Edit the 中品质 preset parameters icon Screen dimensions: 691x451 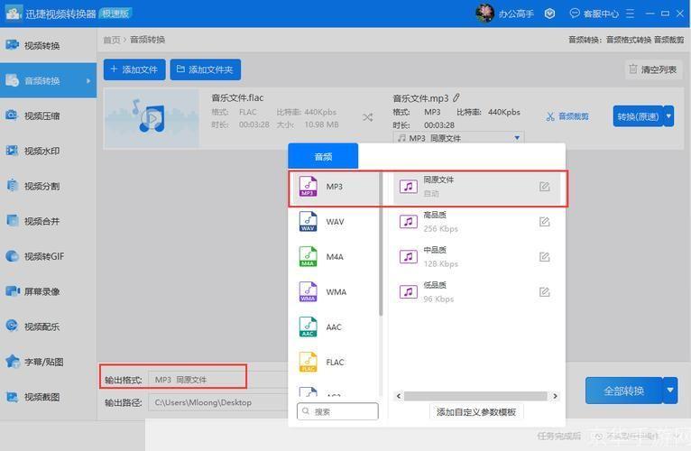[x=545, y=256]
